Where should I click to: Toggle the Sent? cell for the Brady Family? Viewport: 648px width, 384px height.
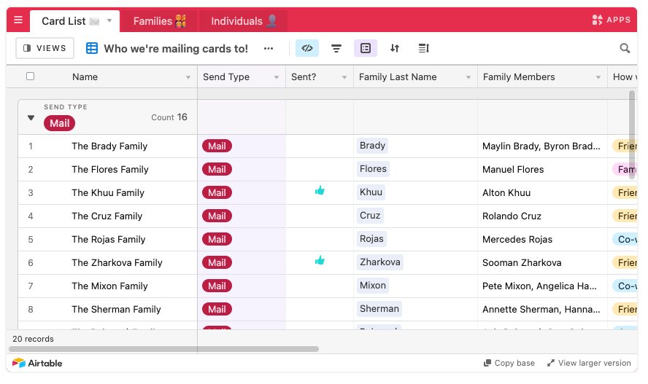pyautogui.click(x=320, y=146)
